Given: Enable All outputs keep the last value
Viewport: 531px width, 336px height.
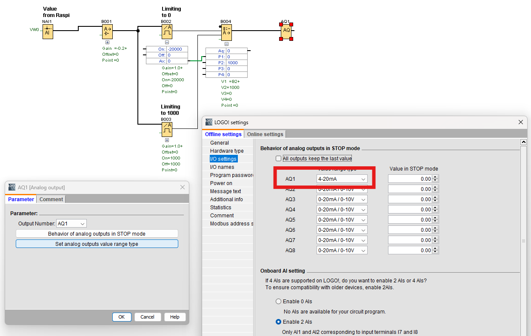Looking at the screenshot, I should click(279, 159).
